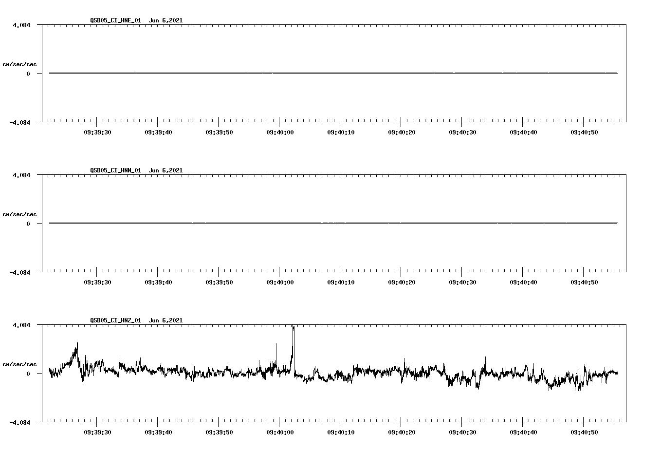Select 09:40:40 time label under HNN plot

point(523,282)
